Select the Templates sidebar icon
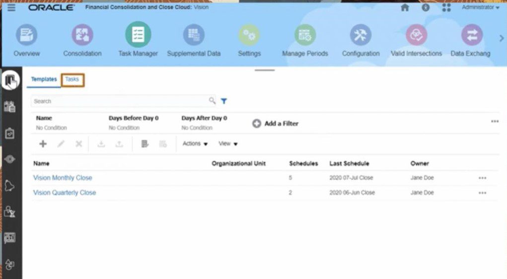This screenshot has height=279, width=507. point(10,80)
